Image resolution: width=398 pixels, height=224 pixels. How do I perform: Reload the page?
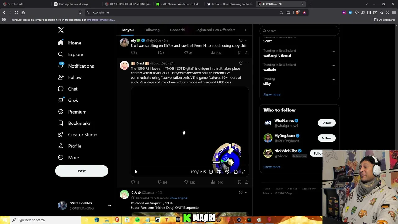(x=16, y=12)
